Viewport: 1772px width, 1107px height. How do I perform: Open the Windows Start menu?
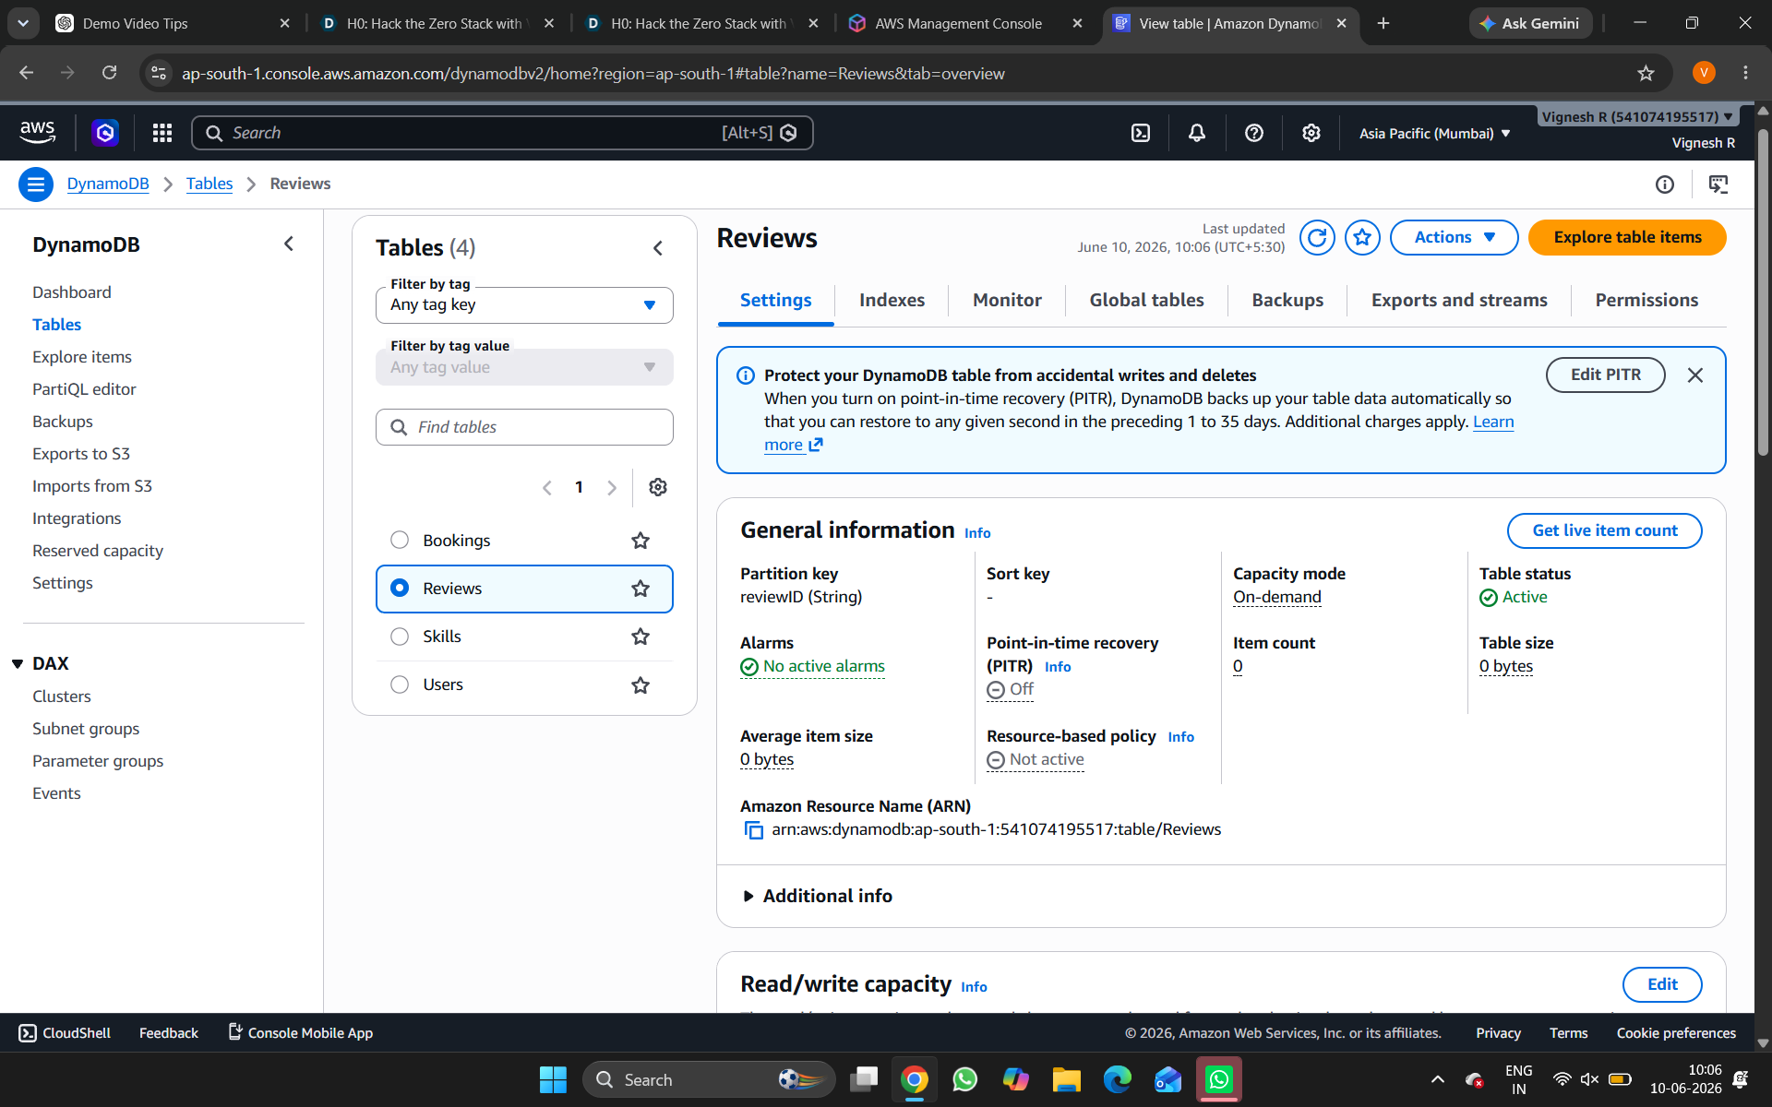click(553, 1079)
